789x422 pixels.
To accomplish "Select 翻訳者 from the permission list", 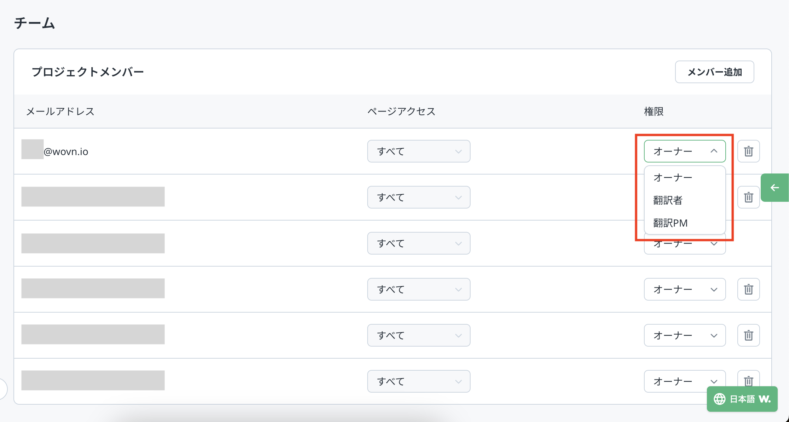I will [668, 200].
